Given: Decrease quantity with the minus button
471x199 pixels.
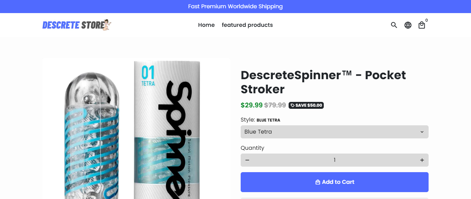Looking at the screenshot, I should click(247, 160).
